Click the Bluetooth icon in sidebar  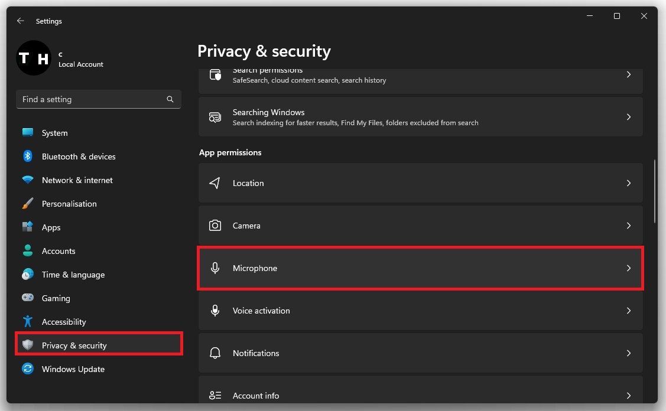point(28,156)
